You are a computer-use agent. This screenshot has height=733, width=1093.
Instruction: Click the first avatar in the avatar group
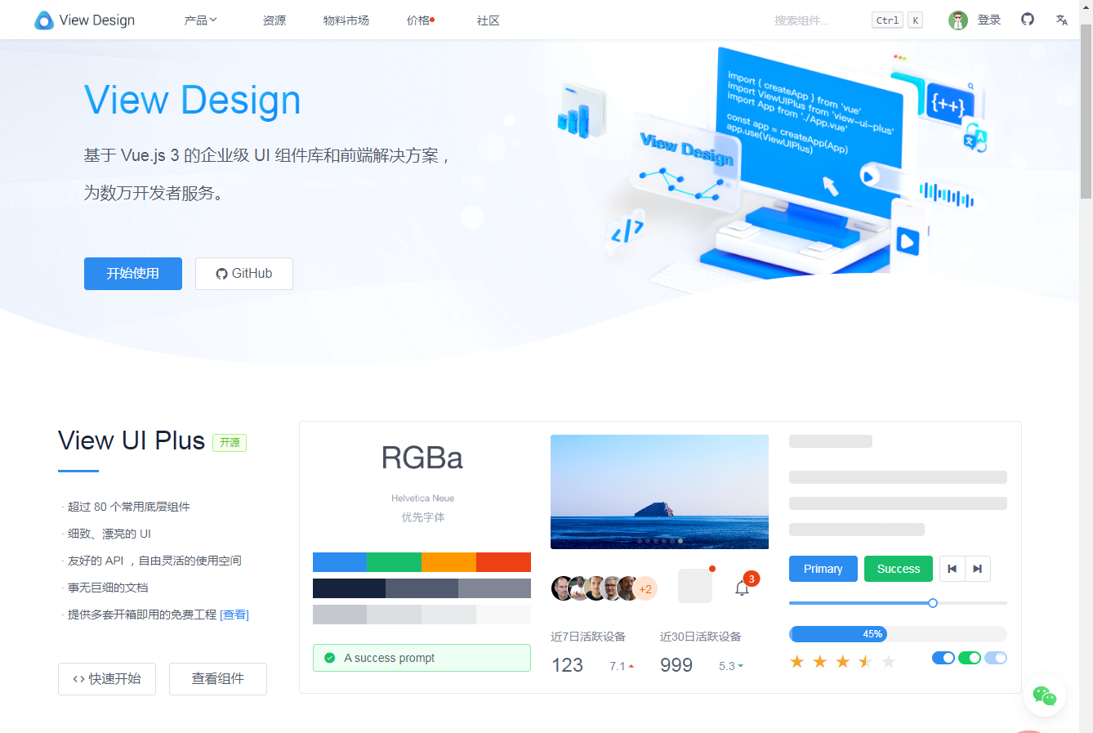pos(562,588)
